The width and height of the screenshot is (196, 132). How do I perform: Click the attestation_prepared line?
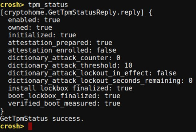(60, 43)
